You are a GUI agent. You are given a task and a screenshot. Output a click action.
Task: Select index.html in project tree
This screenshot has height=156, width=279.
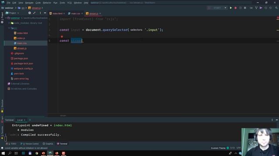click(22, 33)
